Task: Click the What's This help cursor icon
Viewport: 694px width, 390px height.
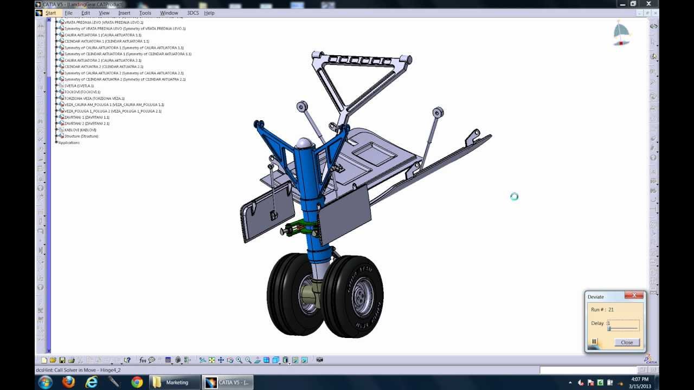Action: (127, 360)
